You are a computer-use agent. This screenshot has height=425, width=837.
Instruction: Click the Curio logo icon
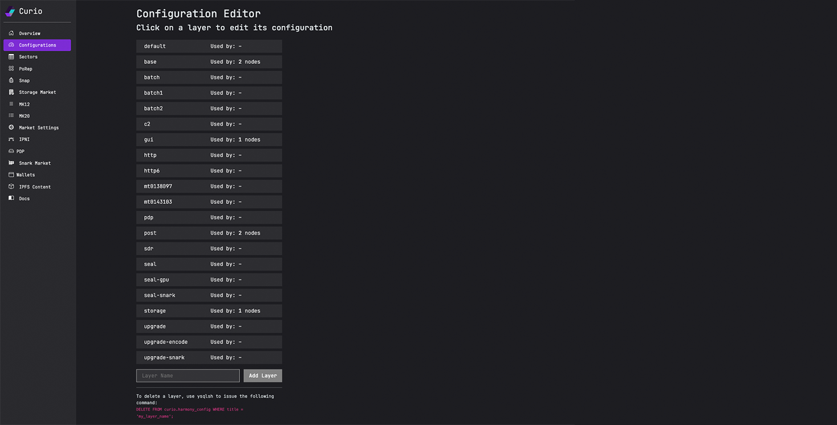click(x=10, y=11)
